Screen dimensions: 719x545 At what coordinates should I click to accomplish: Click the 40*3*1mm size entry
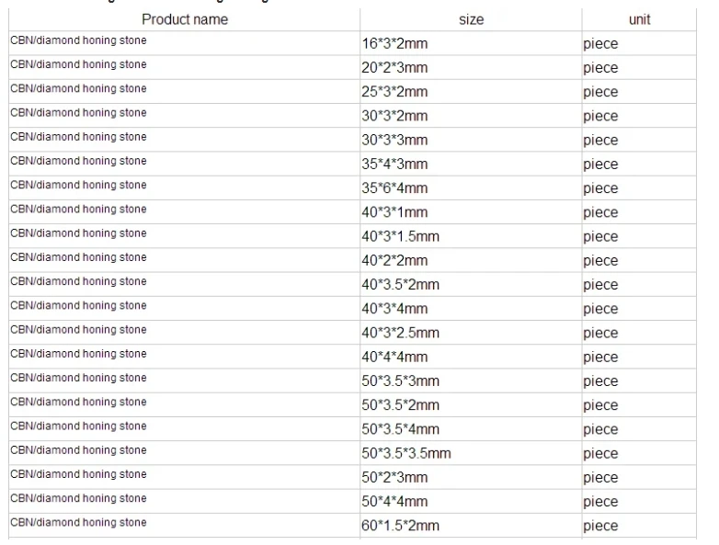click(x=394, y=212)
